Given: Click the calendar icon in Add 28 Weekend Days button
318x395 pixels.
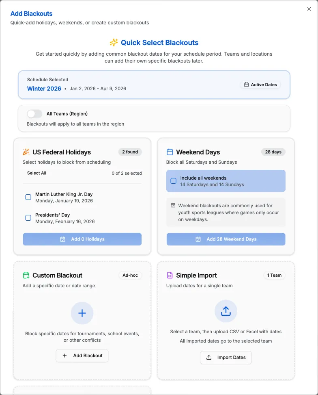Looking at the screenshot, I should click(197, 239).
